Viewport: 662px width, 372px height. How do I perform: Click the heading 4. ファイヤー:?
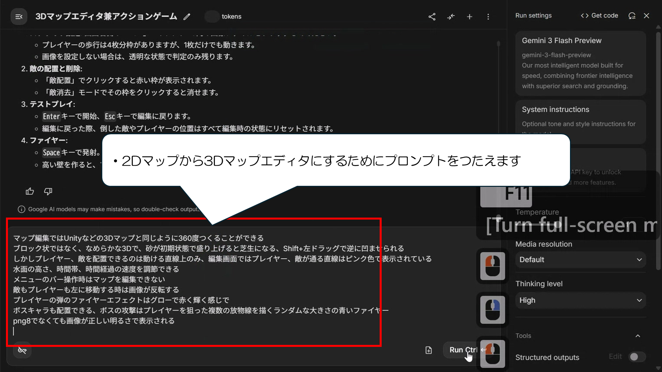44,141
